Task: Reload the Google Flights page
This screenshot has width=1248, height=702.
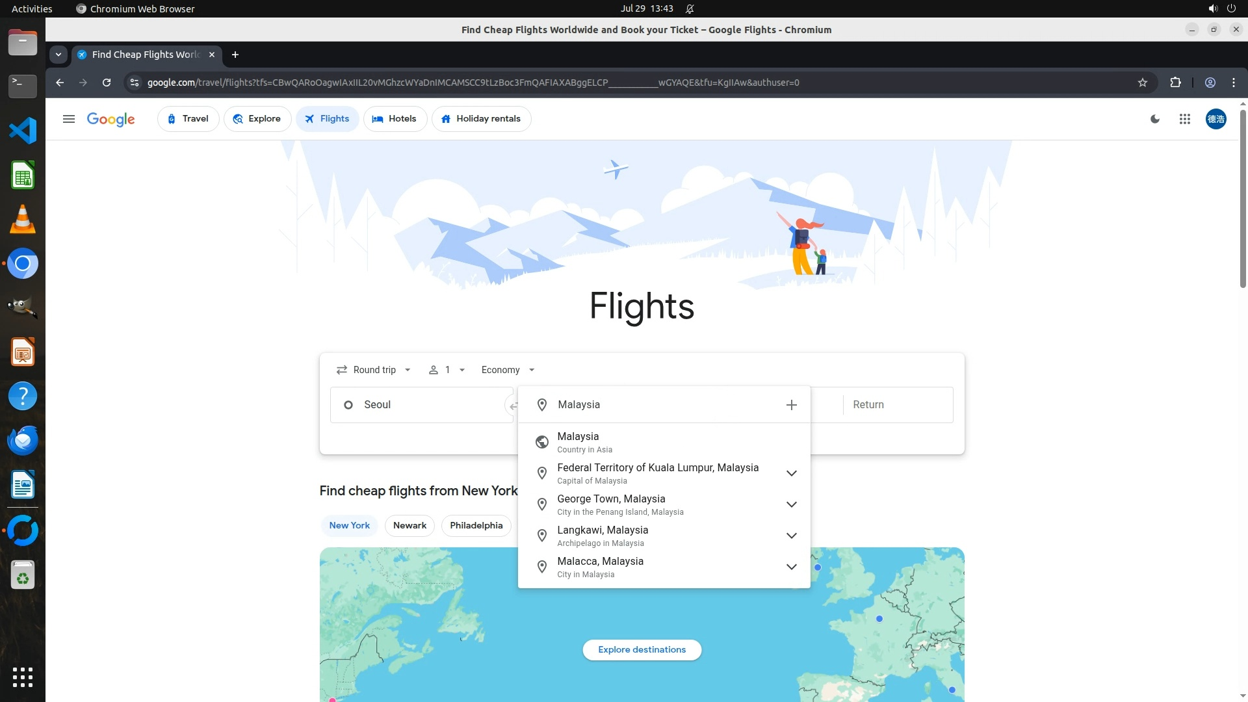Action: click(107, 83)
